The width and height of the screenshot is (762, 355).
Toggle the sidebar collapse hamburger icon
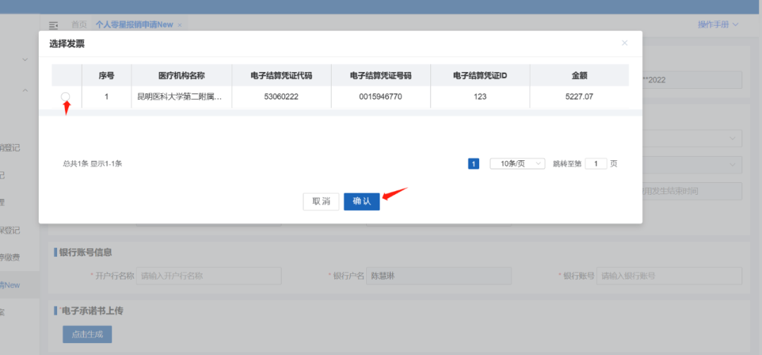click(54, 25)
